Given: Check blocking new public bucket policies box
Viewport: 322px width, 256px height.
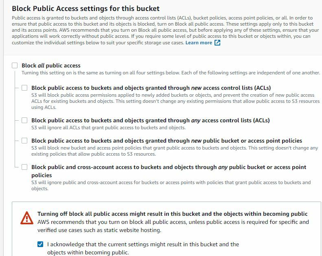Looking at the screenshot, I should tap(25, 141).
